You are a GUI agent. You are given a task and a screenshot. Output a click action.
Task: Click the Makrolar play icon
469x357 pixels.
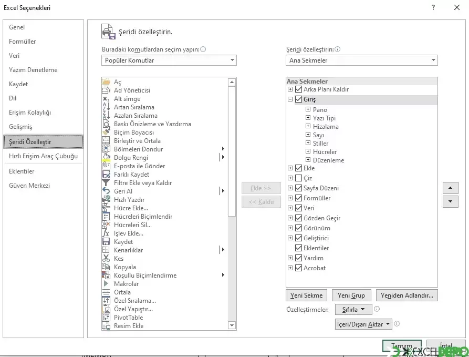[106, 283]
